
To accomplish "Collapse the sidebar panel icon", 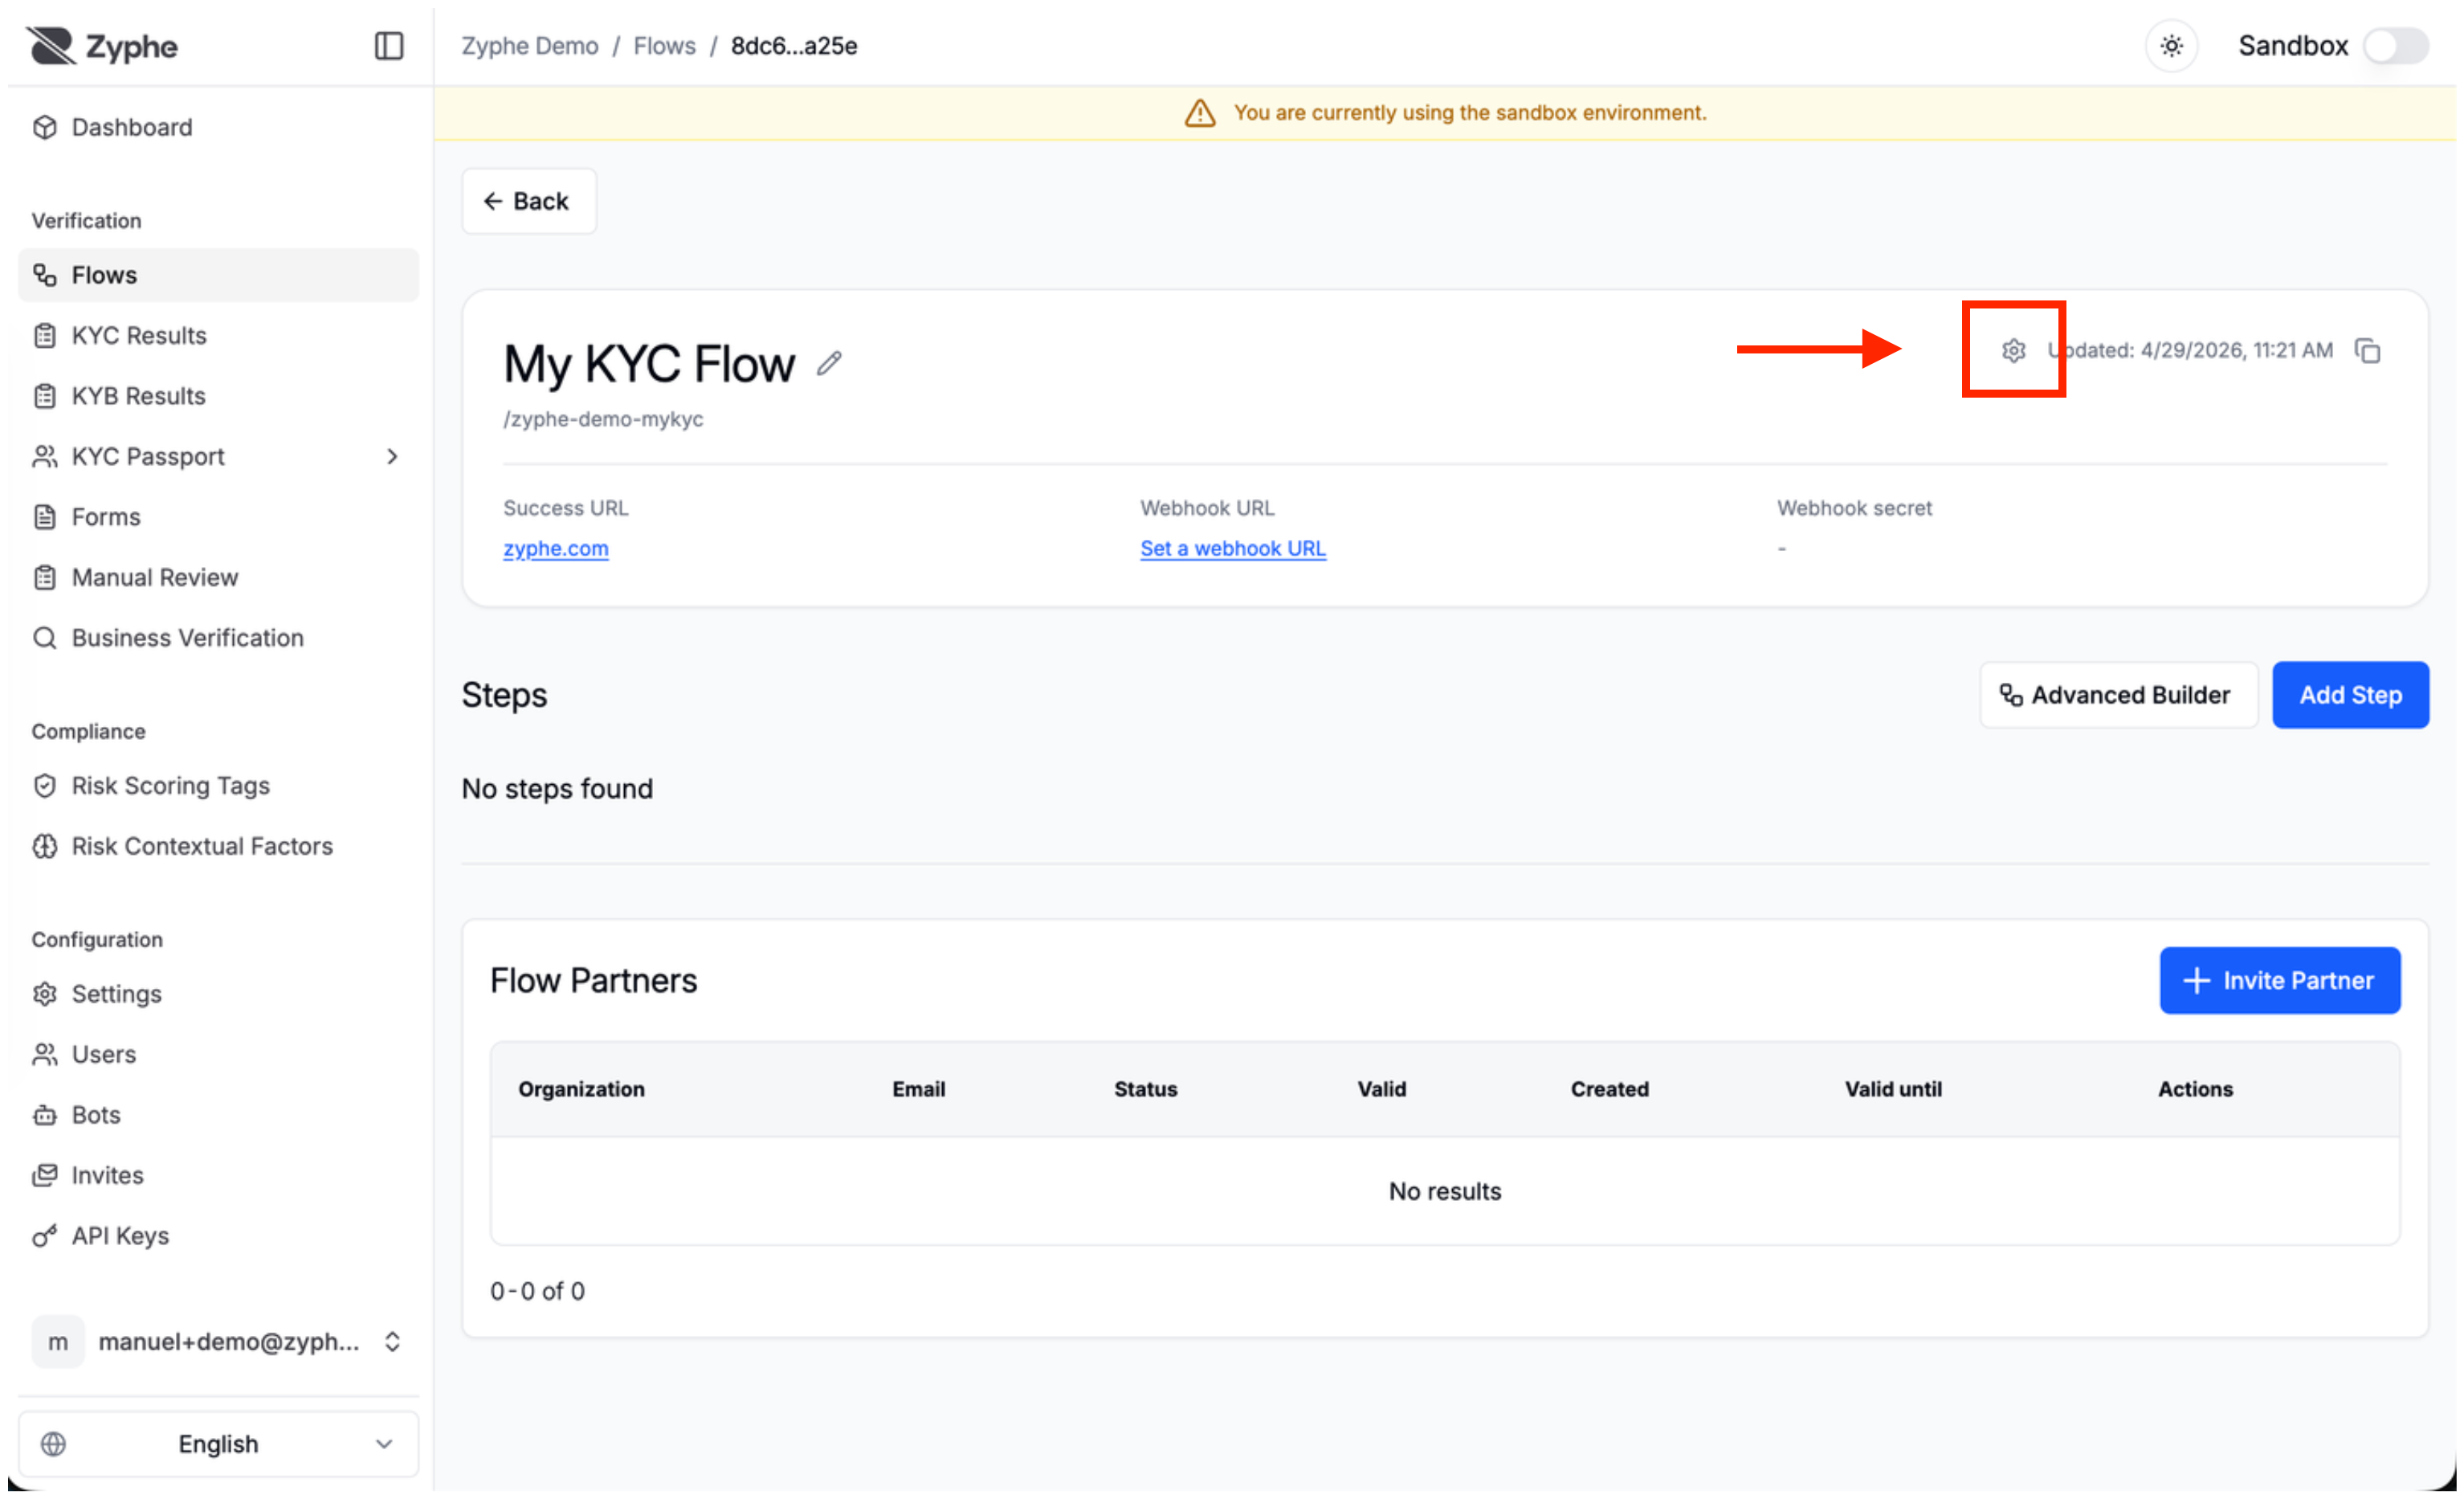I will click(x=389, y=46).
